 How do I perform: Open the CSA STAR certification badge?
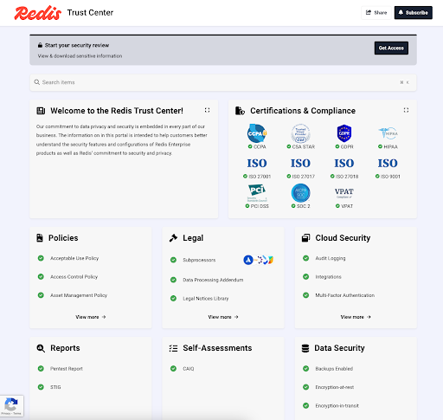point(300,133)
